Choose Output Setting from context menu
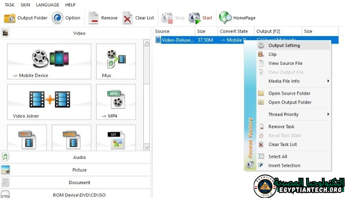 tap(284, 46)
